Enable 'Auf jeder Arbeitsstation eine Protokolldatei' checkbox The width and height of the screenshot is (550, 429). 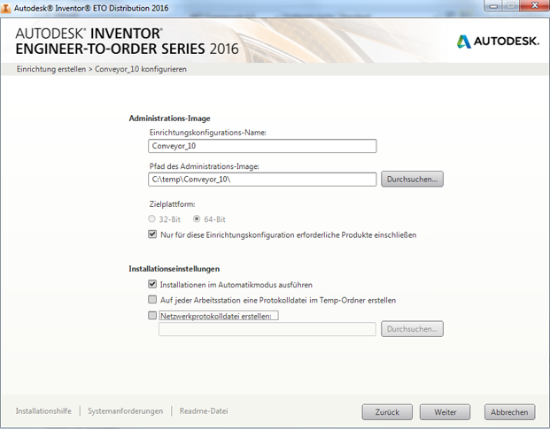[x=152, y=300]
